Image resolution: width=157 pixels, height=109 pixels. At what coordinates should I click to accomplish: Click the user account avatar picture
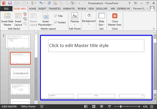[152, 9]
